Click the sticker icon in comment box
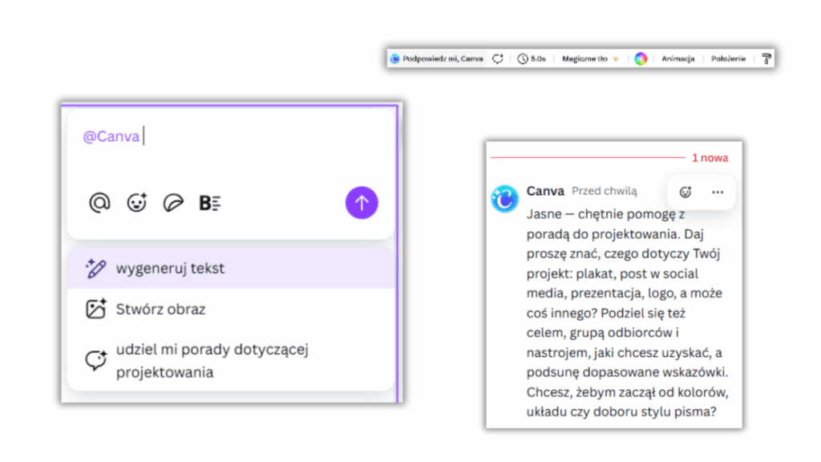 coord(172,203)
